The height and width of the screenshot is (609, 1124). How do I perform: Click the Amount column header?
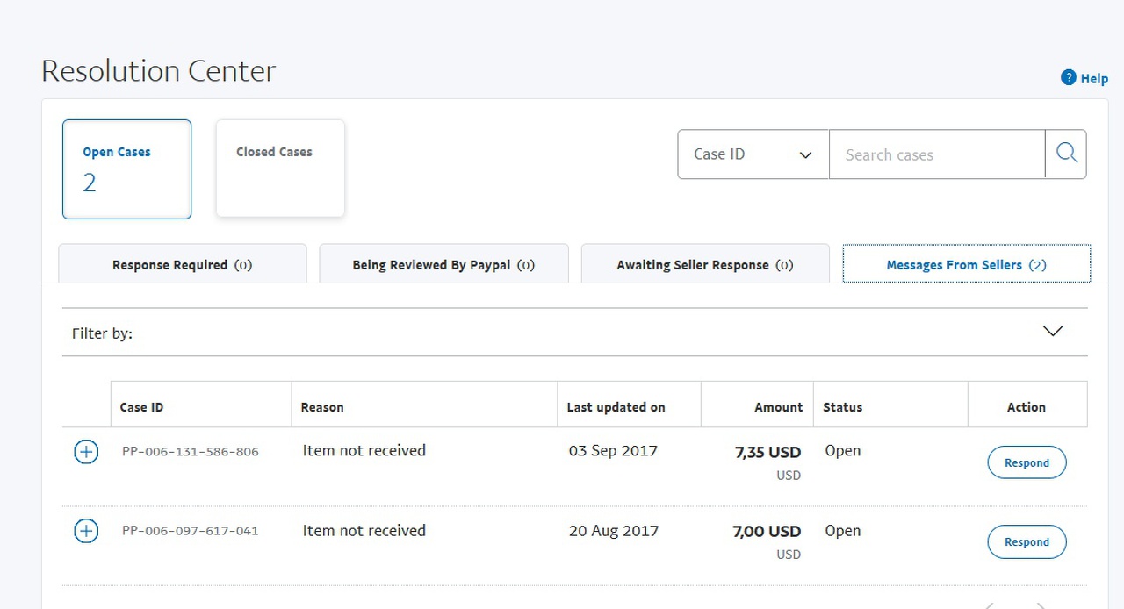[778, 407]
